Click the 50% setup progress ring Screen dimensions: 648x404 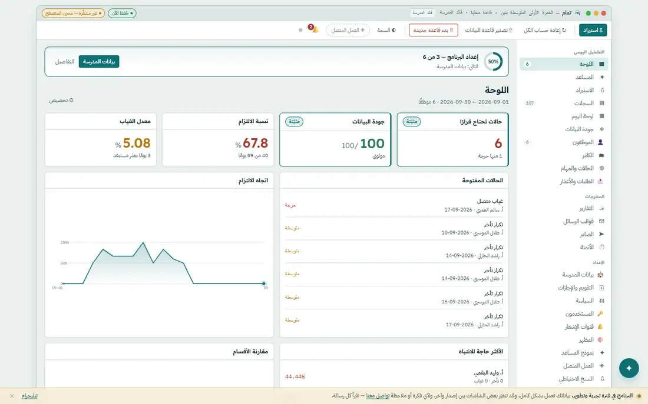[493, 62]
